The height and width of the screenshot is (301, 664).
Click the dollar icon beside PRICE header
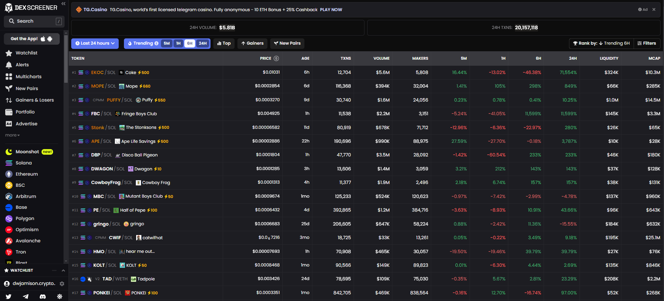276,59
